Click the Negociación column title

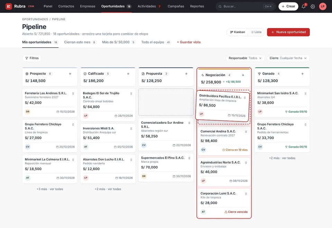coord(215,75)
